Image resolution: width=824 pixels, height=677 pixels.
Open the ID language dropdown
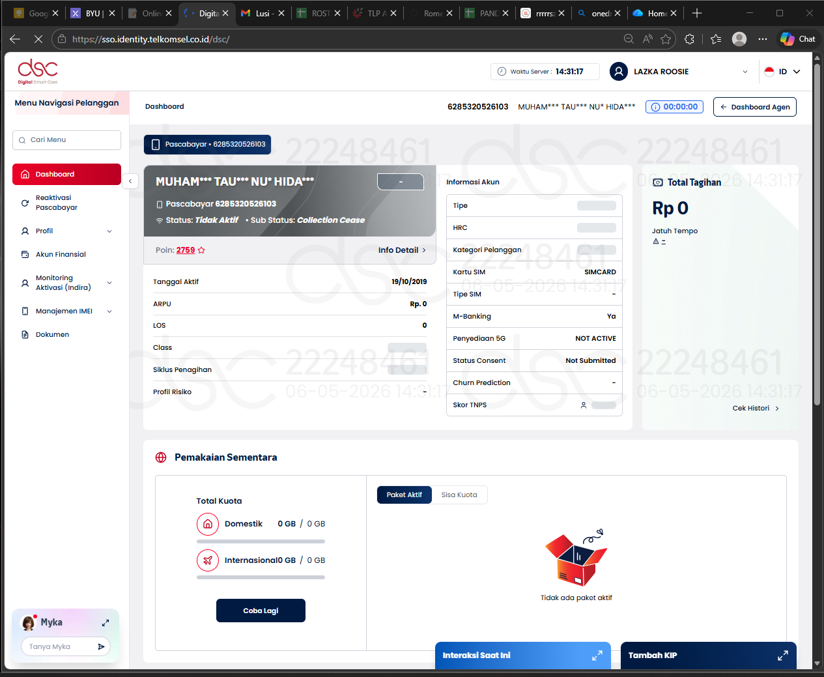[x=782, y=72]
